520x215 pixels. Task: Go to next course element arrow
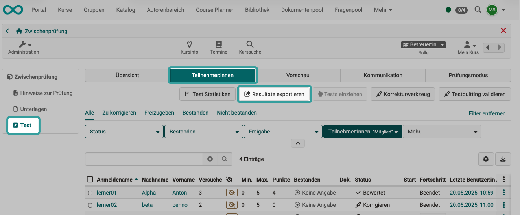pos(499,47)
